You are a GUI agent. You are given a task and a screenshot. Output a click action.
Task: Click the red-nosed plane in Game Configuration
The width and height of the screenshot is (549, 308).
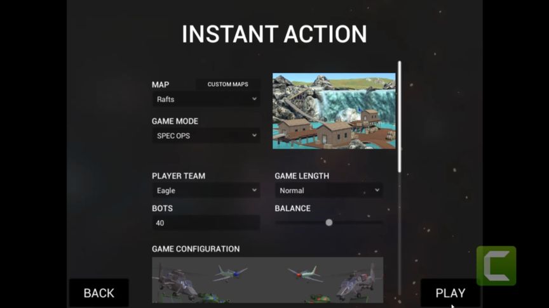[x=305, y=273]
